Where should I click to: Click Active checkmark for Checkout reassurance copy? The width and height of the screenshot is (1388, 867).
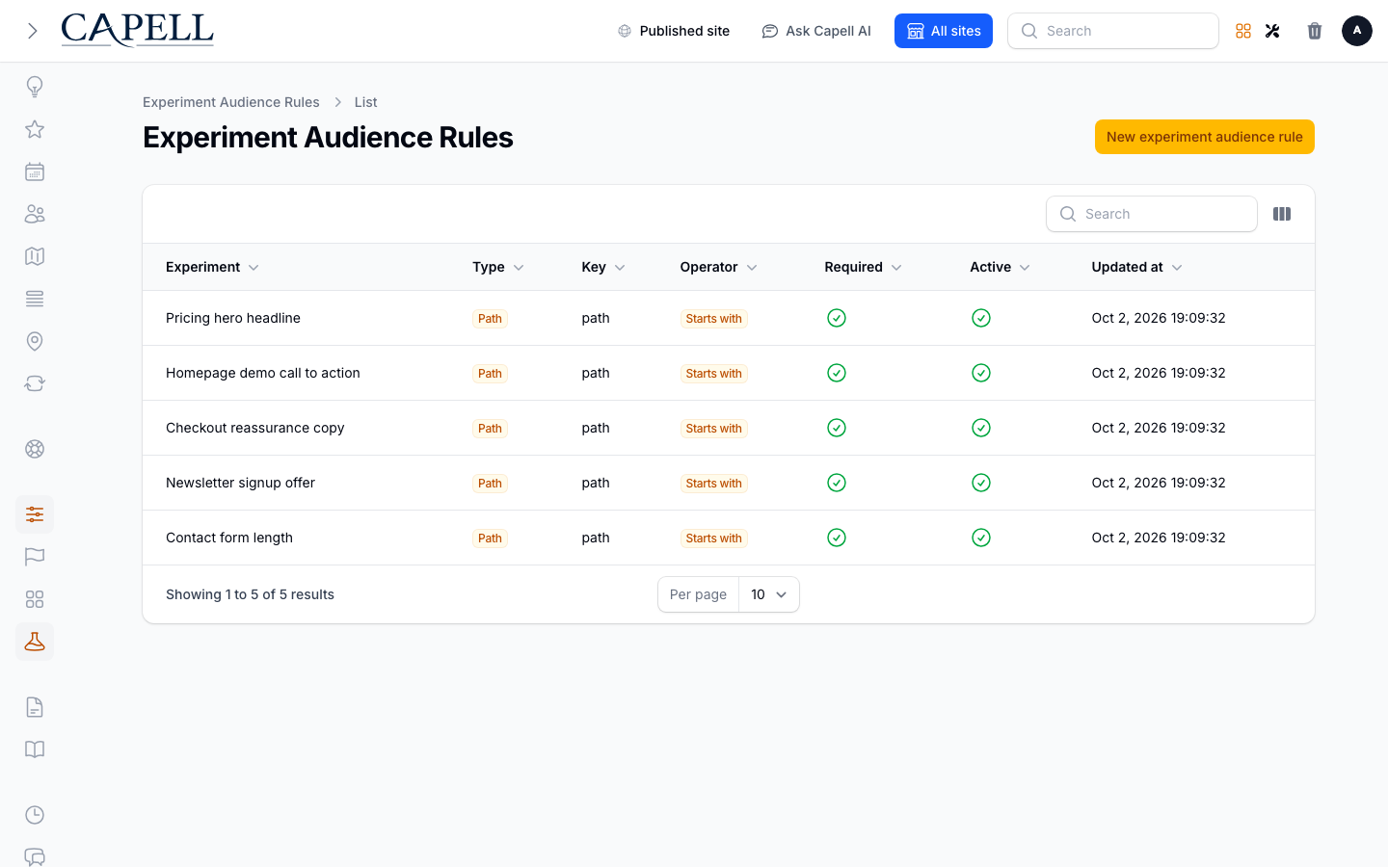pyautogui.click(x=981, y=428)
